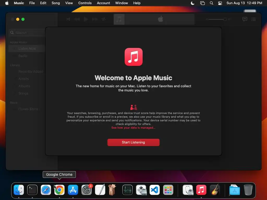Open the lyrics panel icon
Image resolution: width=267 pixels, height=200 pixels.
point(245,19)
